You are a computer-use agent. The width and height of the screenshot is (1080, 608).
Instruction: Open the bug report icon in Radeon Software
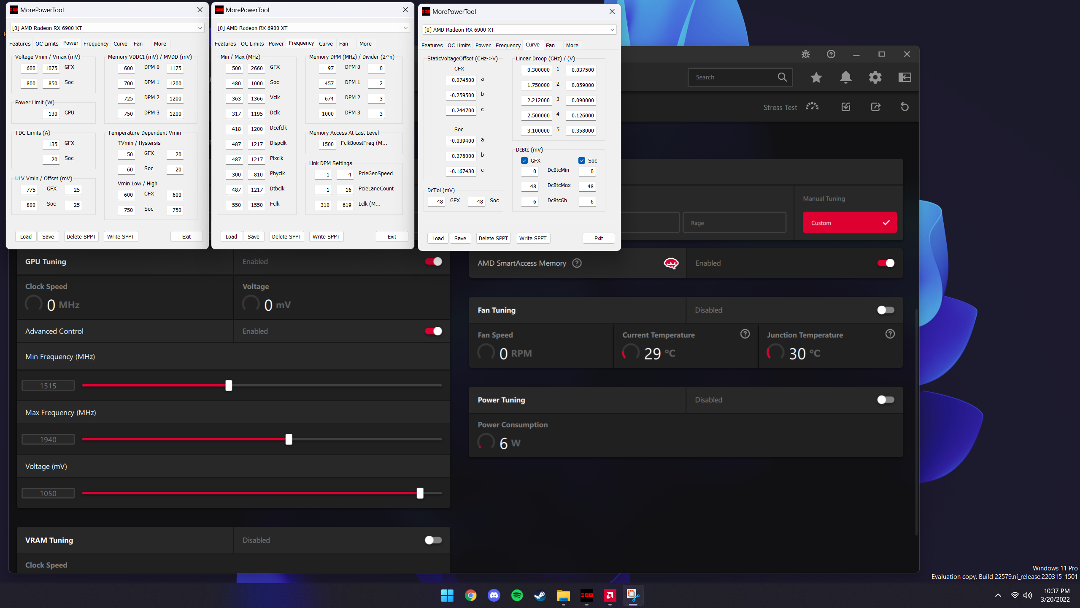(x=805, y=54)
